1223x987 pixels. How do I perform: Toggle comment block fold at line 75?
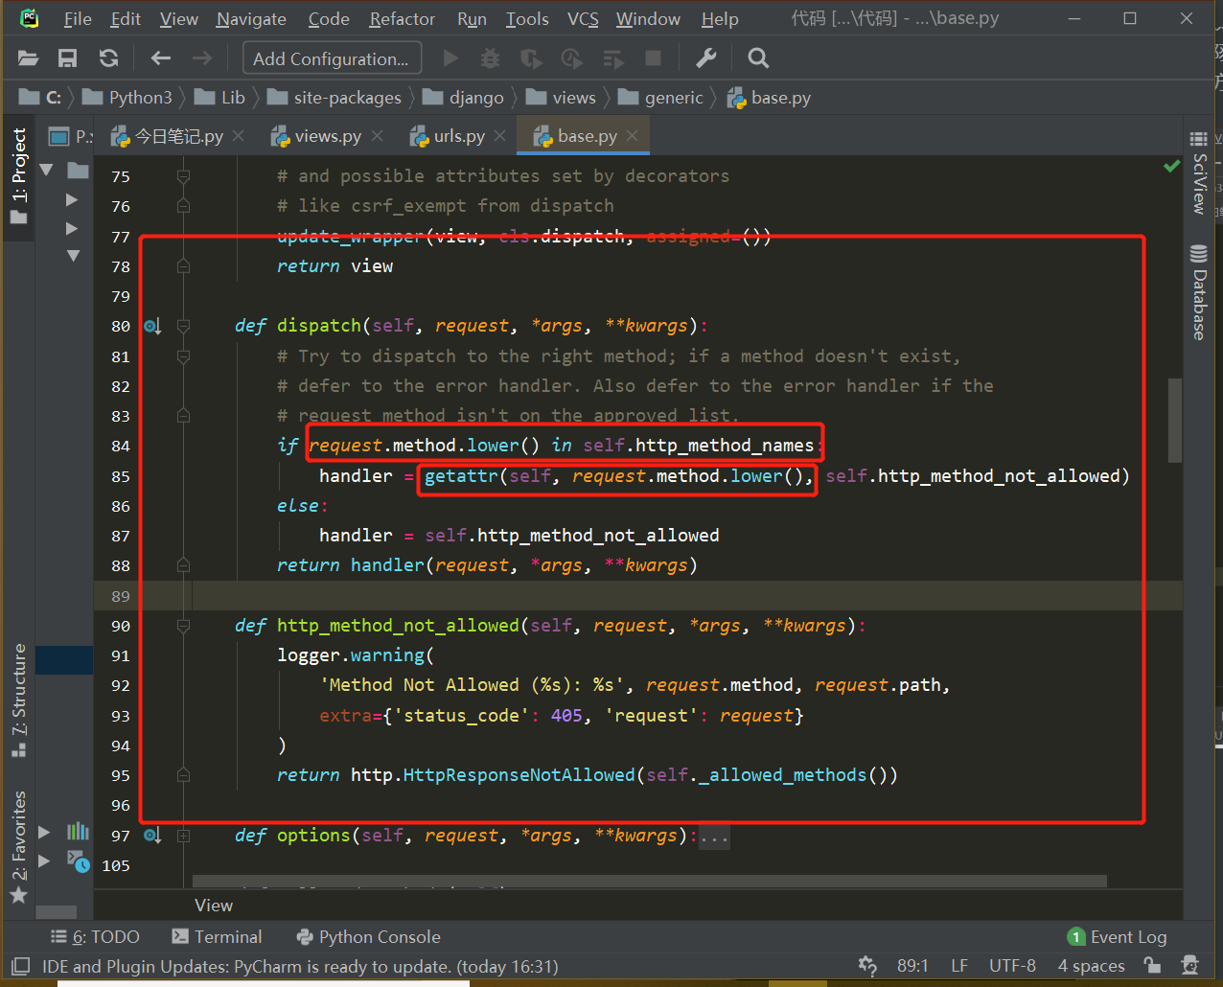tap(183, 176)
